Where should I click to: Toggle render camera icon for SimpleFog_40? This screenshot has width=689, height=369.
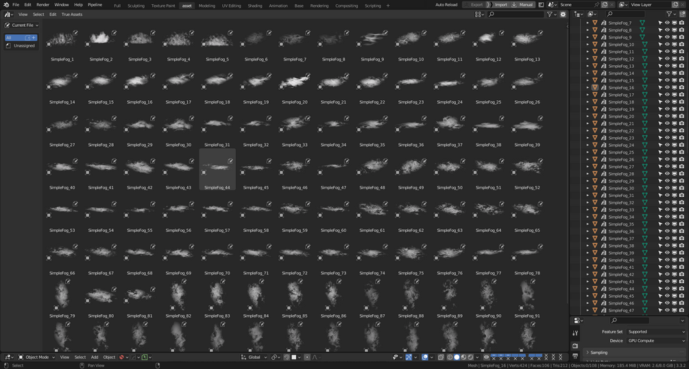pos(681,260)
